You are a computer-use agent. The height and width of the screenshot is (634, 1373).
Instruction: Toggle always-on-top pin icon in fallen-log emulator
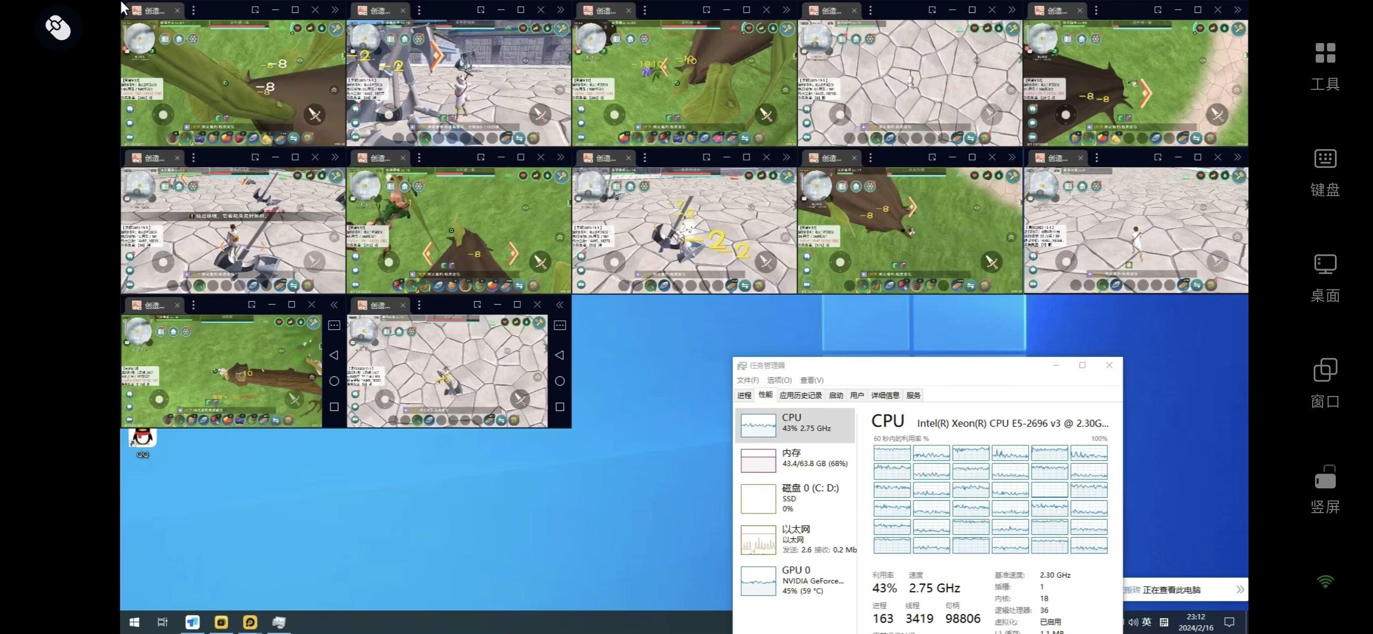pyautogui.click(x=252, y=305)
